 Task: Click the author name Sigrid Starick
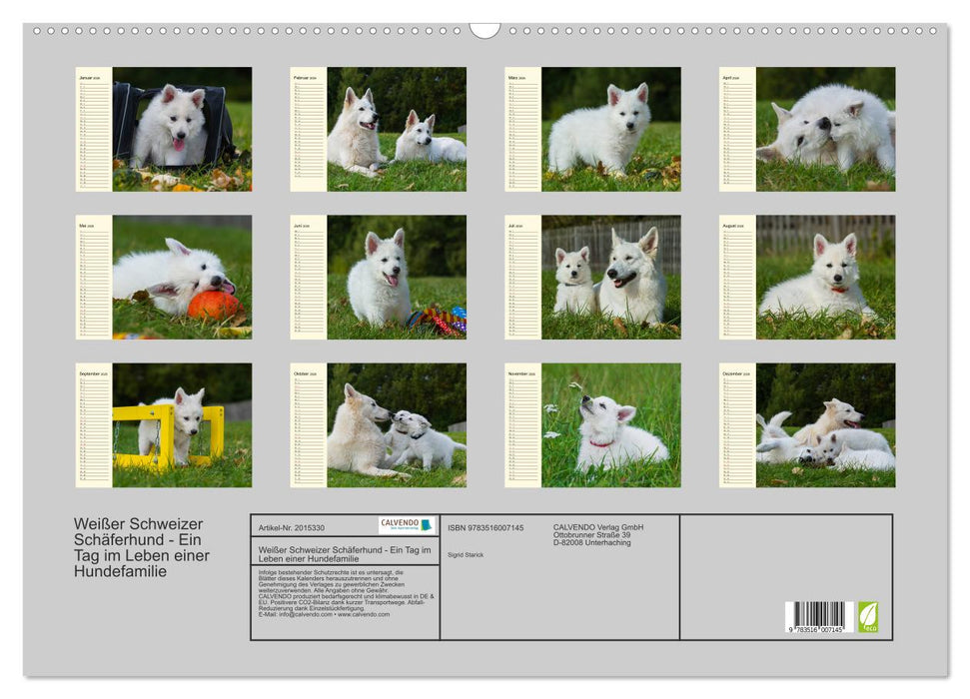tap(466, 553)
